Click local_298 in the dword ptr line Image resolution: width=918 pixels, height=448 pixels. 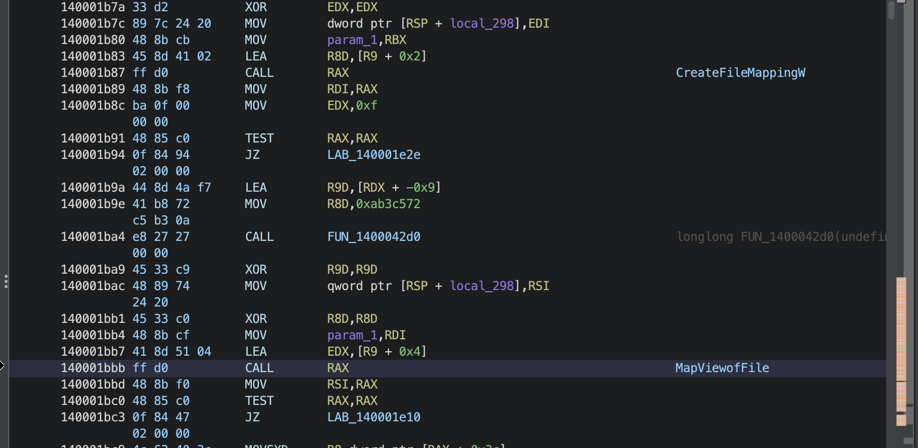[x=482, y=24]
